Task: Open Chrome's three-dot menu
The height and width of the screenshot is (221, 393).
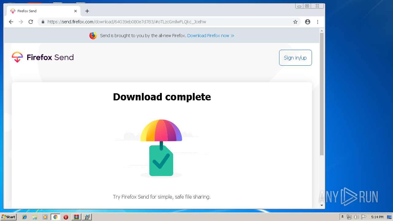Action: 317,22
